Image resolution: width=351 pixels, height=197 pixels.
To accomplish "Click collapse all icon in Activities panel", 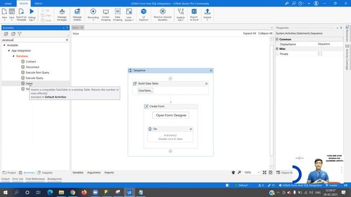I will tap(13, 34).
